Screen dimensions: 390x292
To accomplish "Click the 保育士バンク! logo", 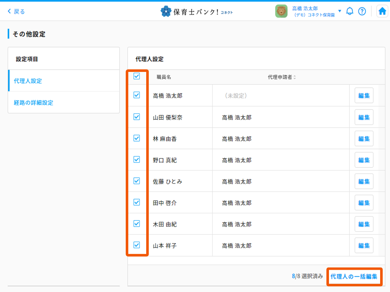I will [197, 11].
